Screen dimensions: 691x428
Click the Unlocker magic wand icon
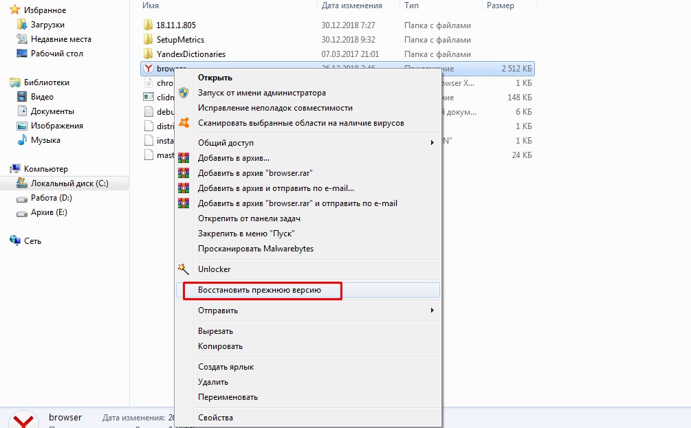tap(184, 269)
